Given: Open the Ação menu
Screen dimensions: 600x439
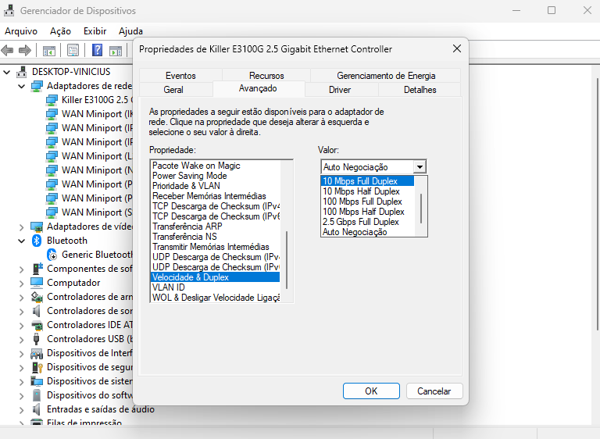Looking at the screenshot, I should (60, 31).
